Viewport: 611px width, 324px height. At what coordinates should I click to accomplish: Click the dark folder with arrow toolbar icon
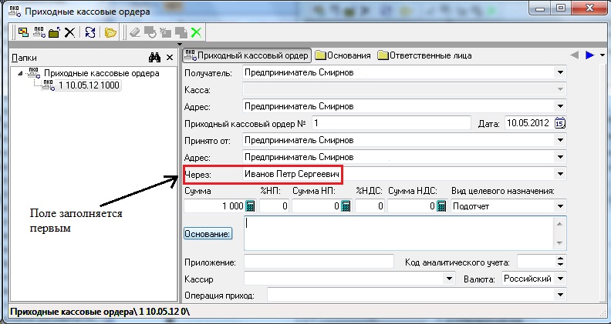click(54, 32)
